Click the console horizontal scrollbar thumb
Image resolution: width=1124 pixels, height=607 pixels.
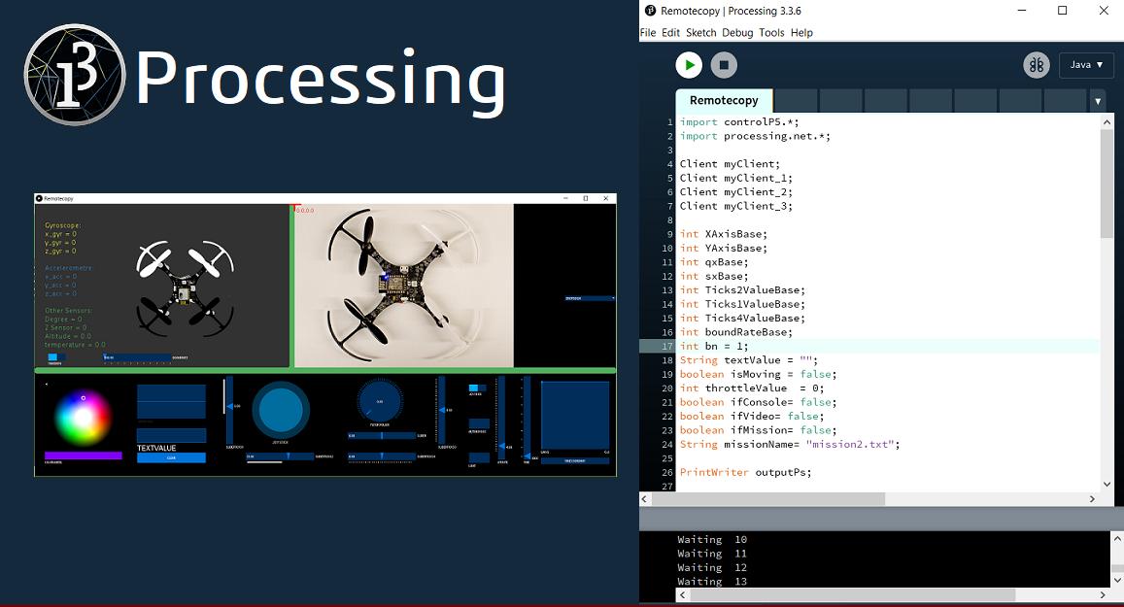click(853, 594)
